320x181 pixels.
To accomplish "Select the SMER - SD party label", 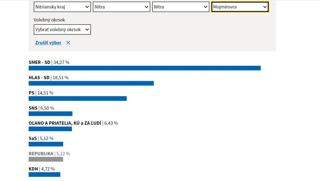I will coord(39,62).
